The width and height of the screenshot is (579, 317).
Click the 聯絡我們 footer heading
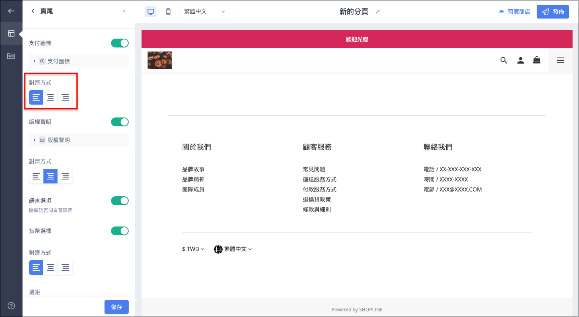click(438, 147)
